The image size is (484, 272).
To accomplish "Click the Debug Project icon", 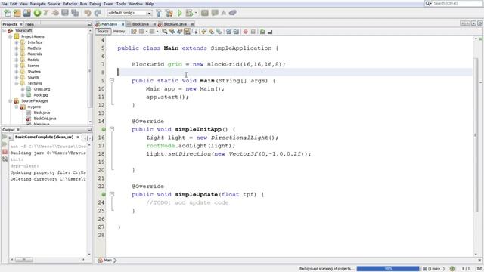I will (x=189, y=13).
